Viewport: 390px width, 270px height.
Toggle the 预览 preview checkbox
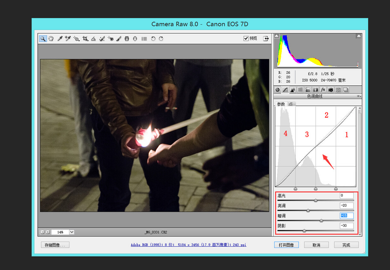246,38
